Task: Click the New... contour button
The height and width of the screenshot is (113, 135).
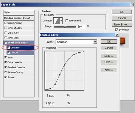Action: (x=109, y=70)
